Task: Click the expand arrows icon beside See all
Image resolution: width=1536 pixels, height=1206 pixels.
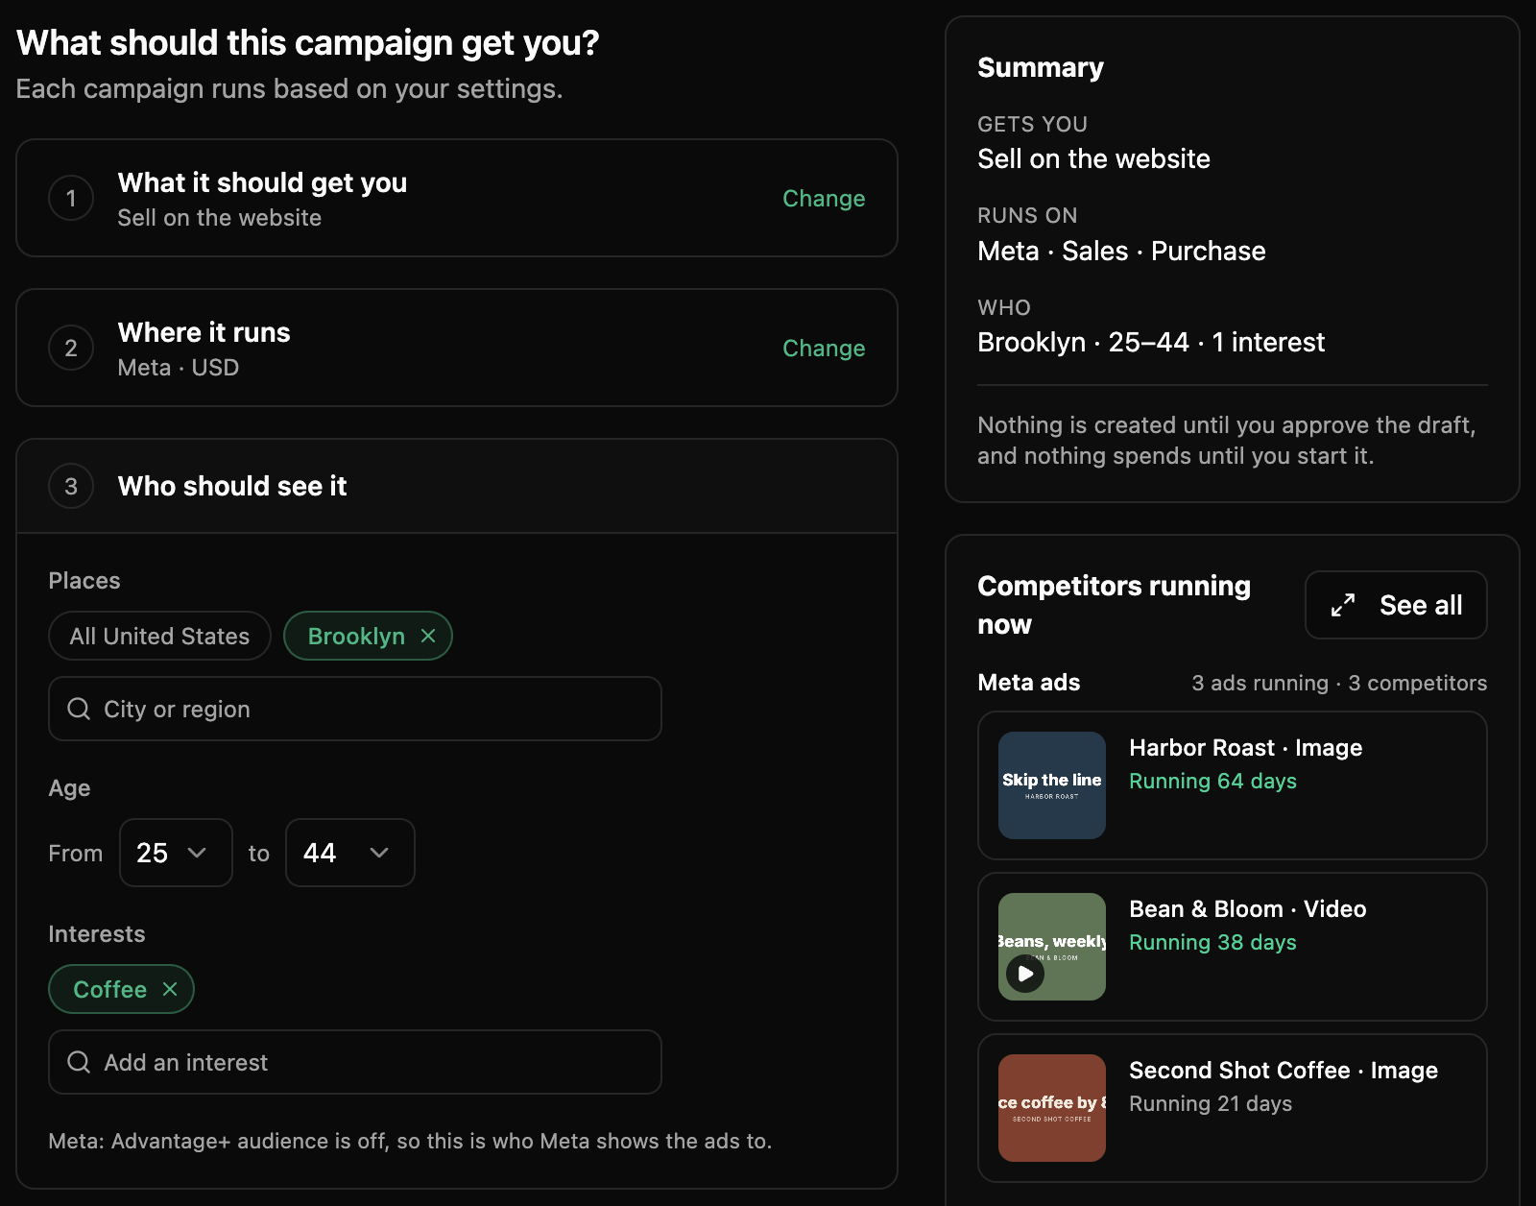Action: tap(1343, 605)
